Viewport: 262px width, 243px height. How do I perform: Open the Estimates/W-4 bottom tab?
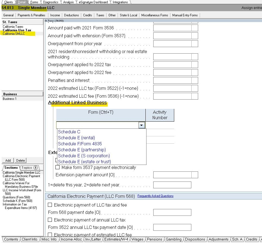pyautogui.click(x=116, y=239)
